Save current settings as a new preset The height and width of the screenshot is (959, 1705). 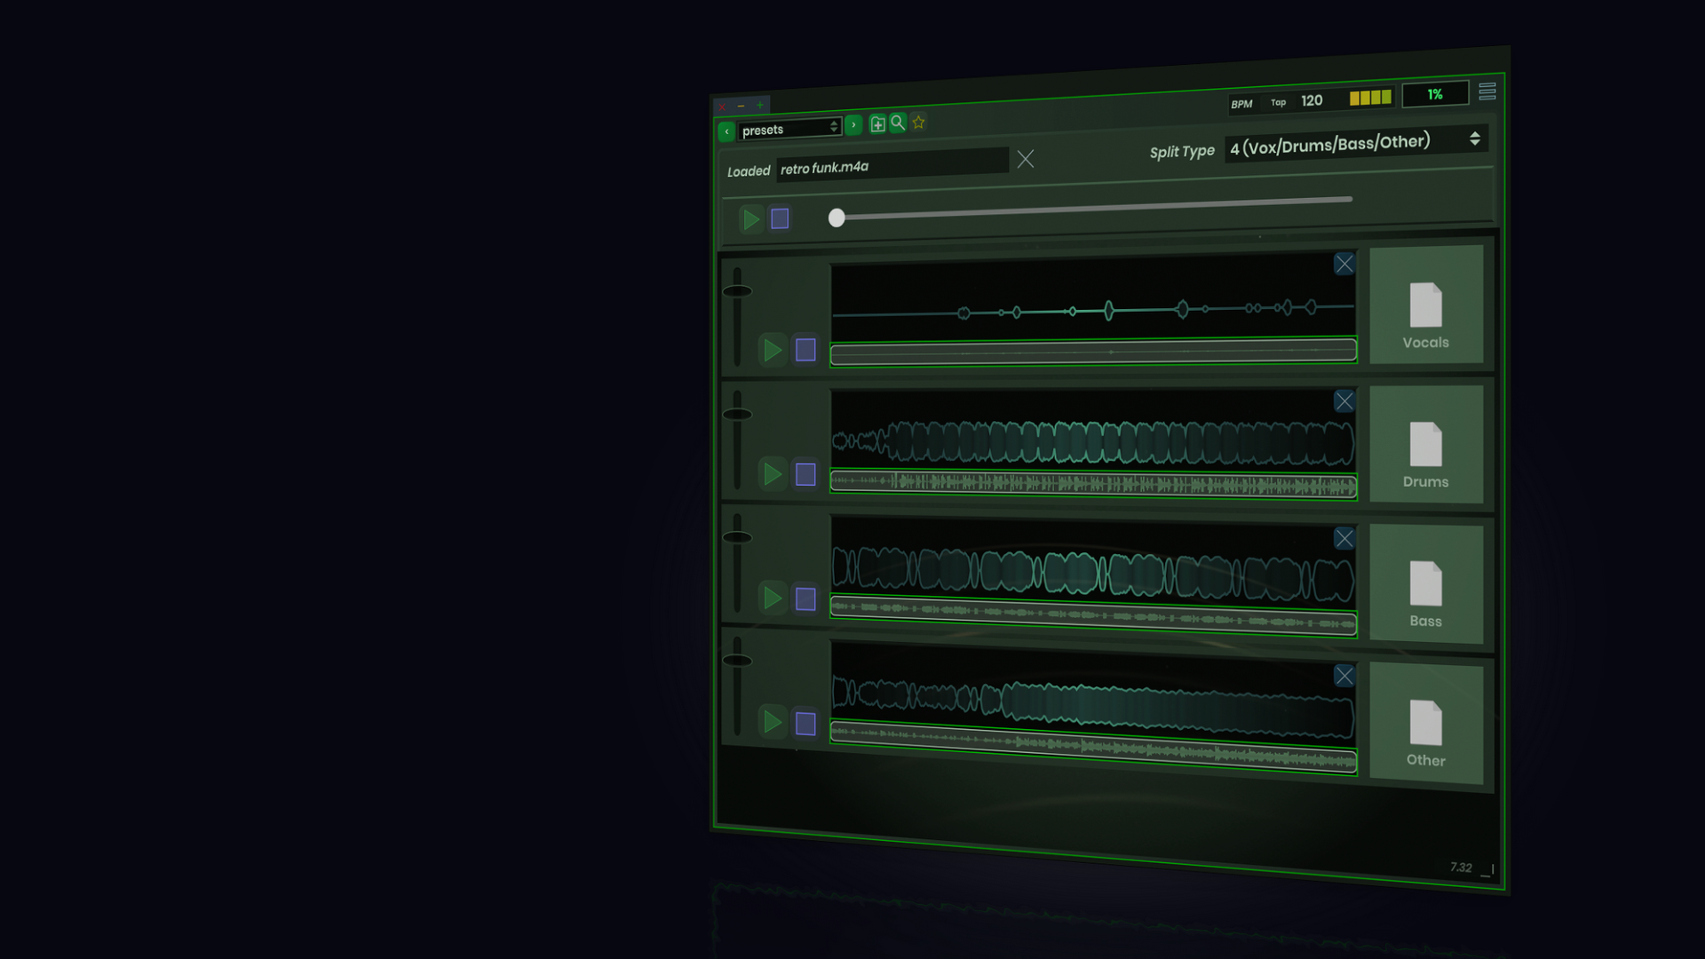[x=877, y=124]
